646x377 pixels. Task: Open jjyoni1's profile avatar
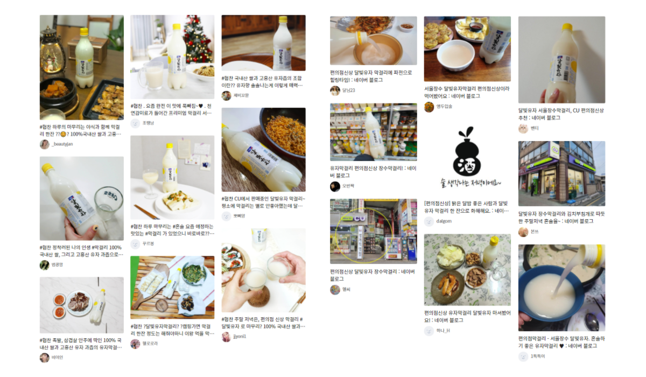tap(227, 336)
